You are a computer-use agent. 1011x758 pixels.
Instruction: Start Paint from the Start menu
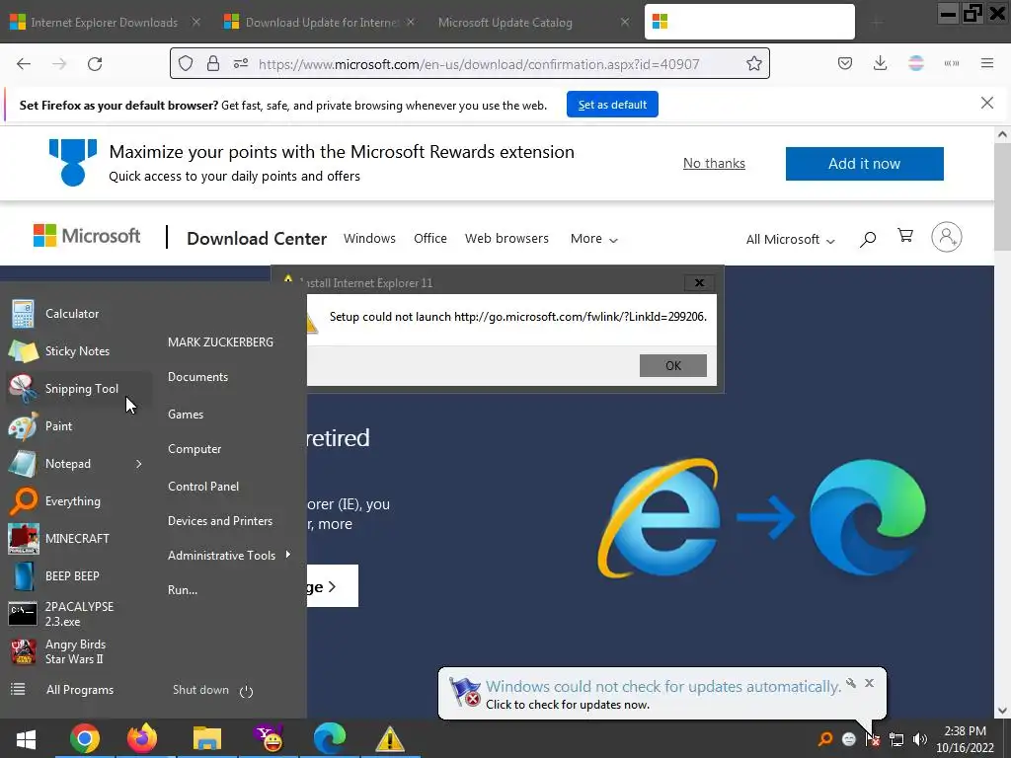point(58,426)
